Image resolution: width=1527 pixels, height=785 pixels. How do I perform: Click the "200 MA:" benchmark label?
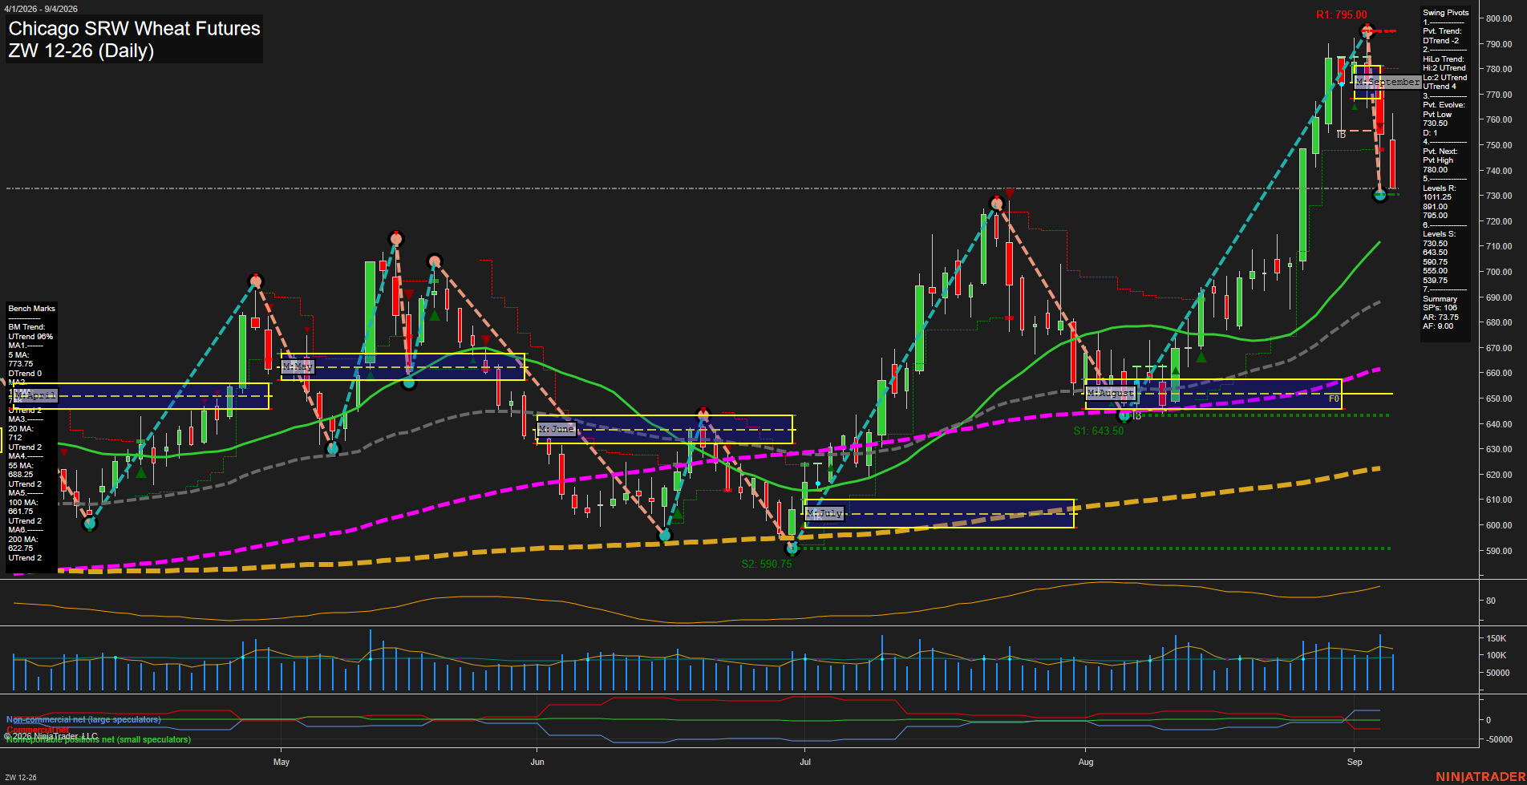coord(22,540)
